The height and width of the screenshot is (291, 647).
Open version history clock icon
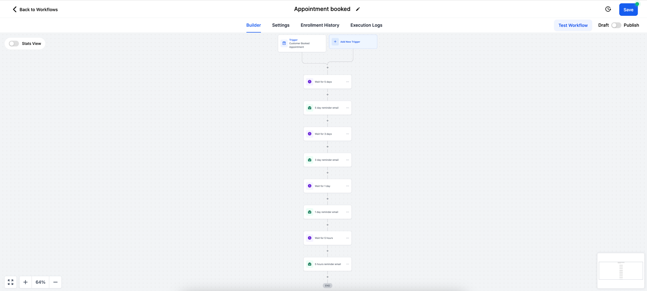pos(608,9)
